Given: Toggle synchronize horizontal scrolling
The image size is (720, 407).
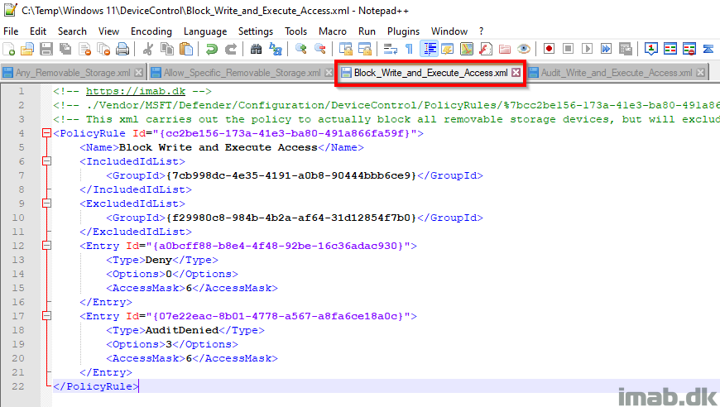Looking at the screenshot, I should pos(365,49).
